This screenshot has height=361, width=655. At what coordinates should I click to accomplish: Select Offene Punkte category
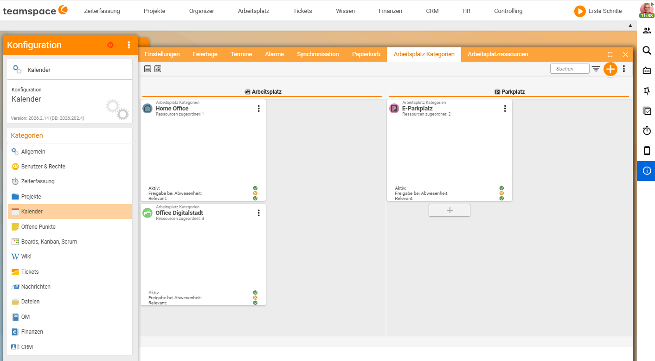tap(70, 227)
